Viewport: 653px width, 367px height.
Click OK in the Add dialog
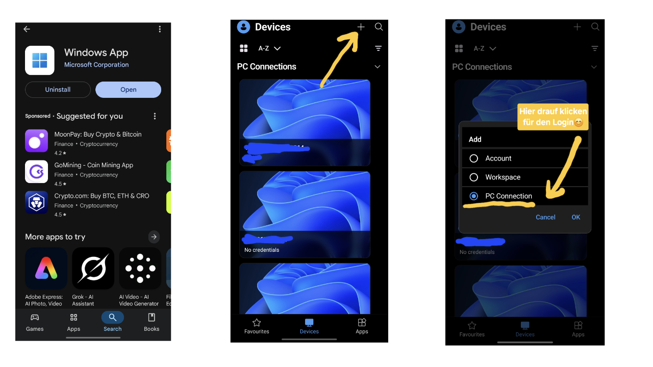575,217
